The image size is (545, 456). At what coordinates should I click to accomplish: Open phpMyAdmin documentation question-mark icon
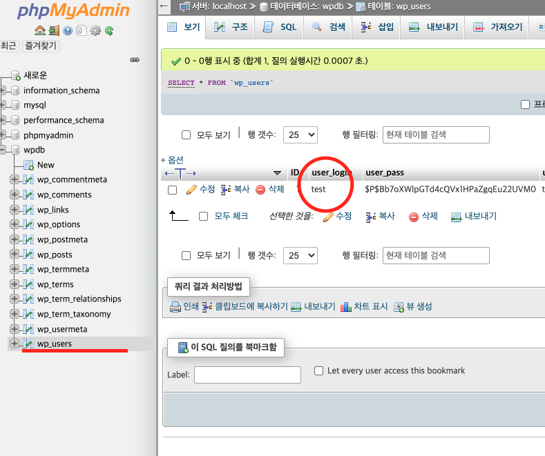click(x=68, y=30)
